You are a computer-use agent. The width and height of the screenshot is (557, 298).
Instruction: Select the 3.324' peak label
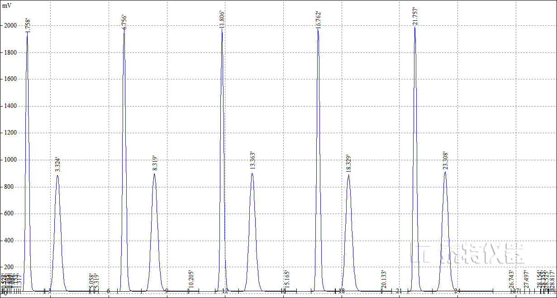coord(57,164)
